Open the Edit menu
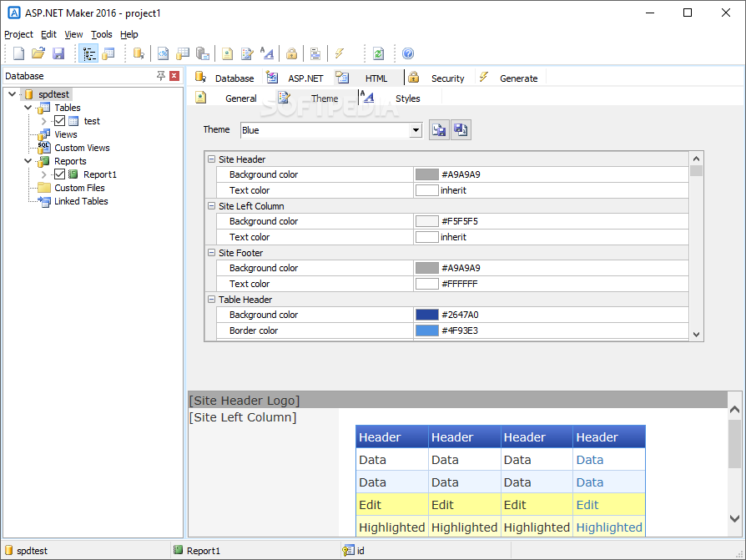Screen dimensions: 746x560 [x=48, y=34]
